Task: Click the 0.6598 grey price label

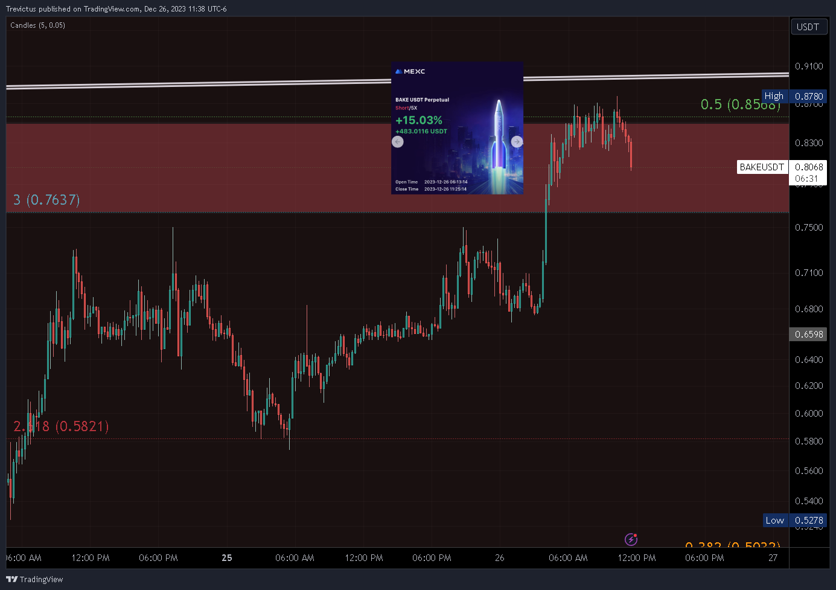Action: (x=808, y=334)
